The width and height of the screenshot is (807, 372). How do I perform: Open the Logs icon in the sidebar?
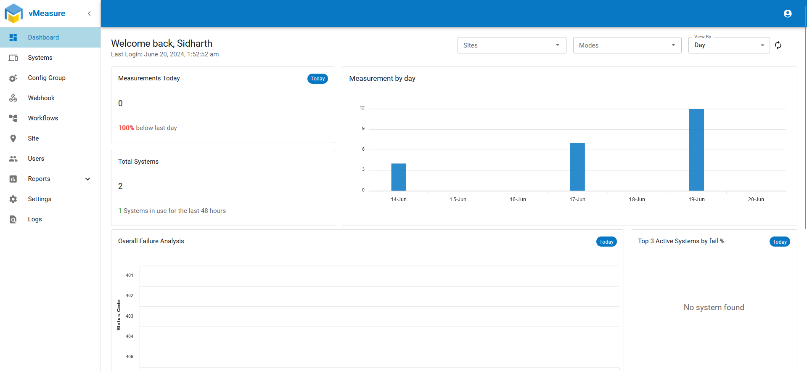13,219
